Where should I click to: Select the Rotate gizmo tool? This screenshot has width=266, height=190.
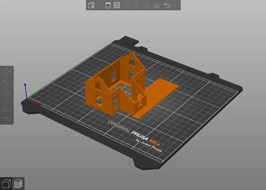tap(7, 95)
